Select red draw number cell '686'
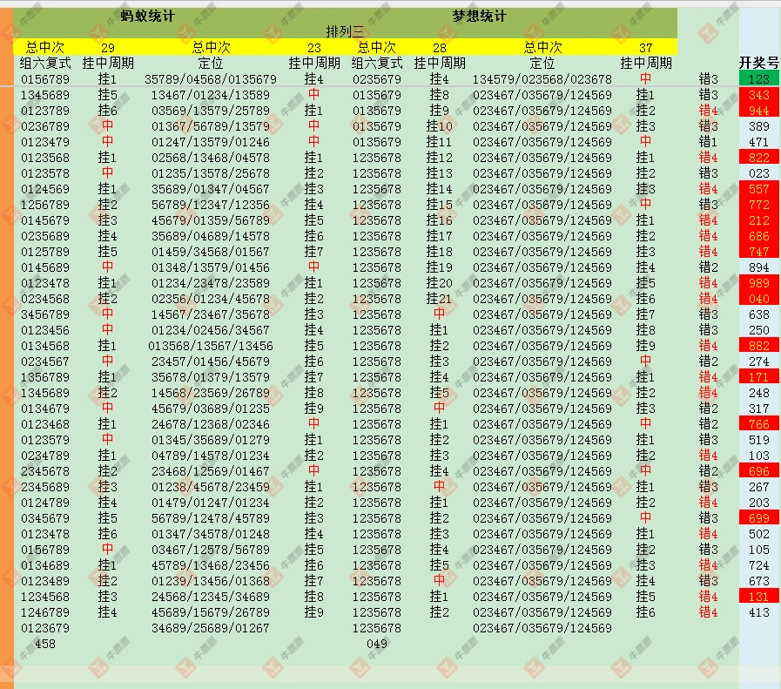 tap(758, 236)
